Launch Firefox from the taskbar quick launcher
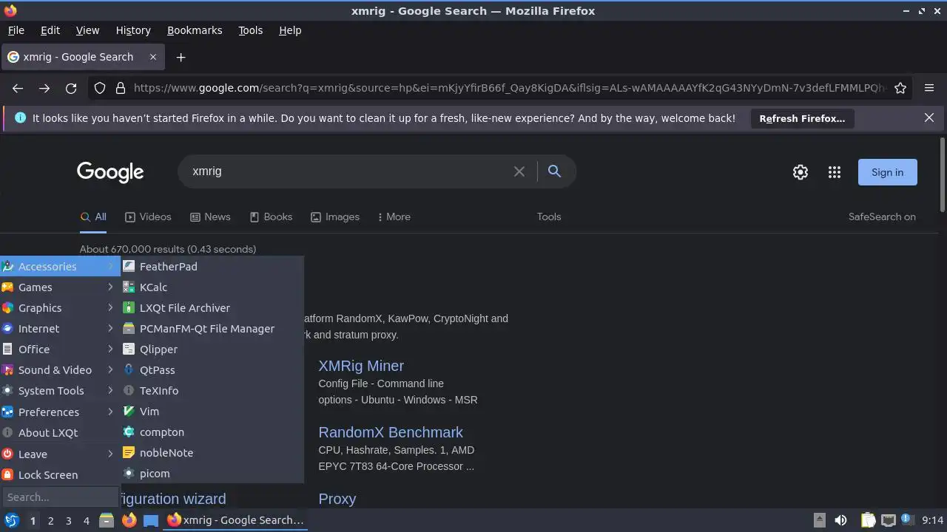This screenshot has height=532, width=947. [x=129, y=520]
